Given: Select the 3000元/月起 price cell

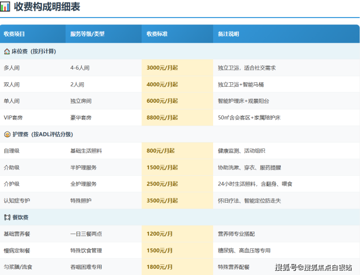Looking at the screenshot, I should pyautogui.click(x=162, y=68).
